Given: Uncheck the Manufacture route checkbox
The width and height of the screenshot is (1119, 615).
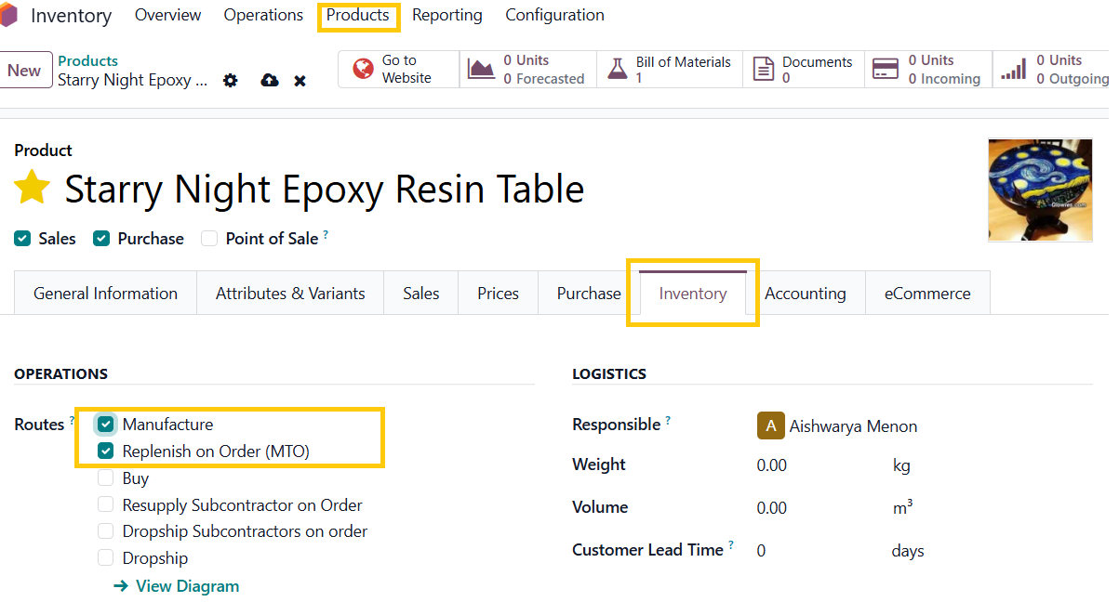Looking at the screenshot, I should [106, 425].
